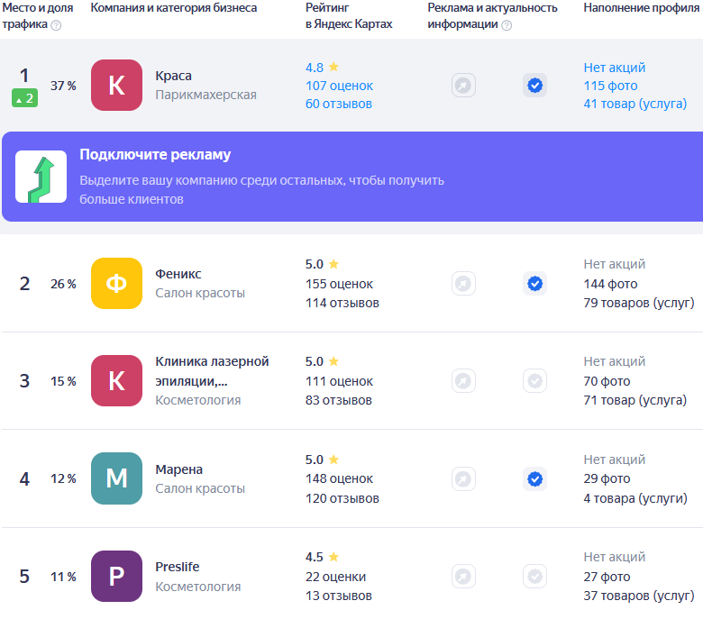Viewport: 703px width, 619px height.
Task: Click the green rank change badge
Action: (24, 98)
